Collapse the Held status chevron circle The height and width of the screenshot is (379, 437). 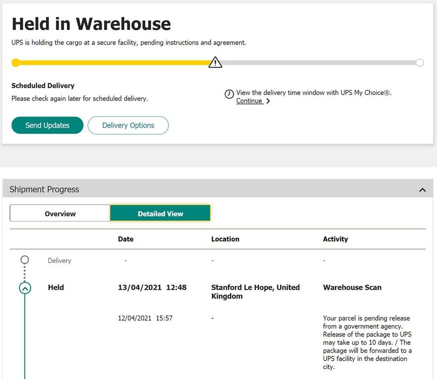[x=25, y=288]
